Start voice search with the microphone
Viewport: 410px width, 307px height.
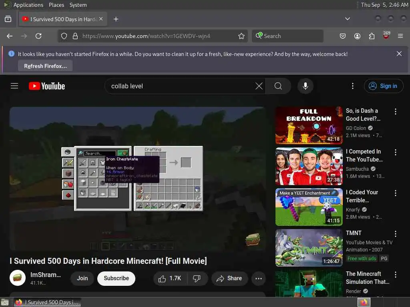click(x=305, y=86)
